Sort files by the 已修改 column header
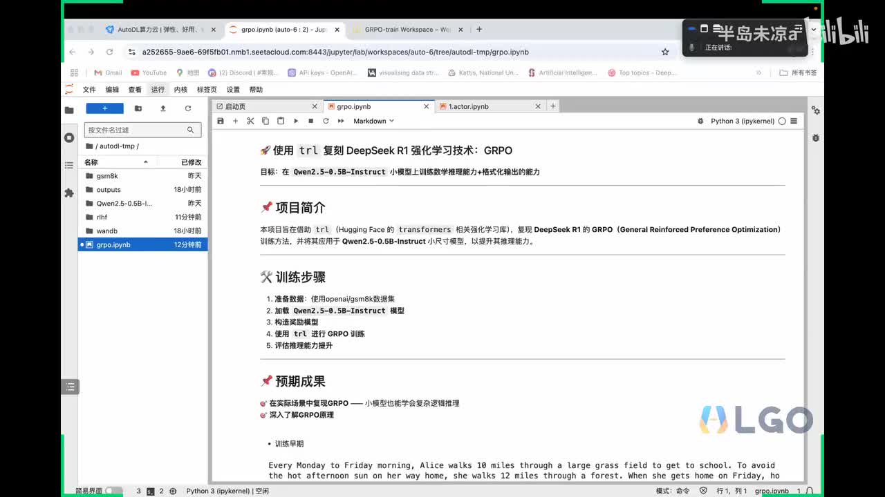The width and height of the screenshot is (885, 497). (x=191, y=162)
